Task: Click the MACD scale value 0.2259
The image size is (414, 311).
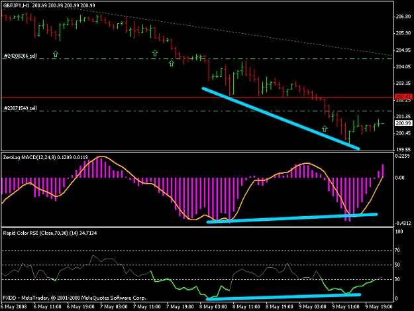Action: [x=402, y=156]
